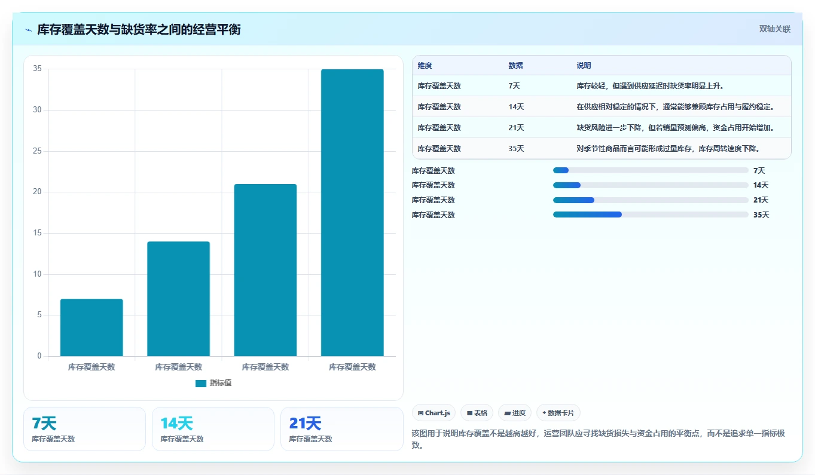
Task: Select the Chart.js chip
Action: click(434, 413)
